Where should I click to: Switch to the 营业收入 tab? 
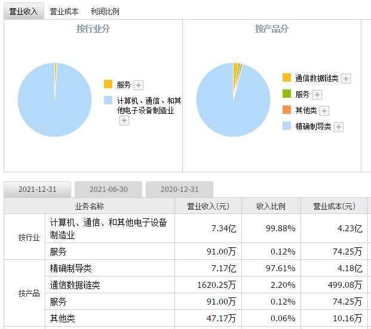tap(24, 11)
